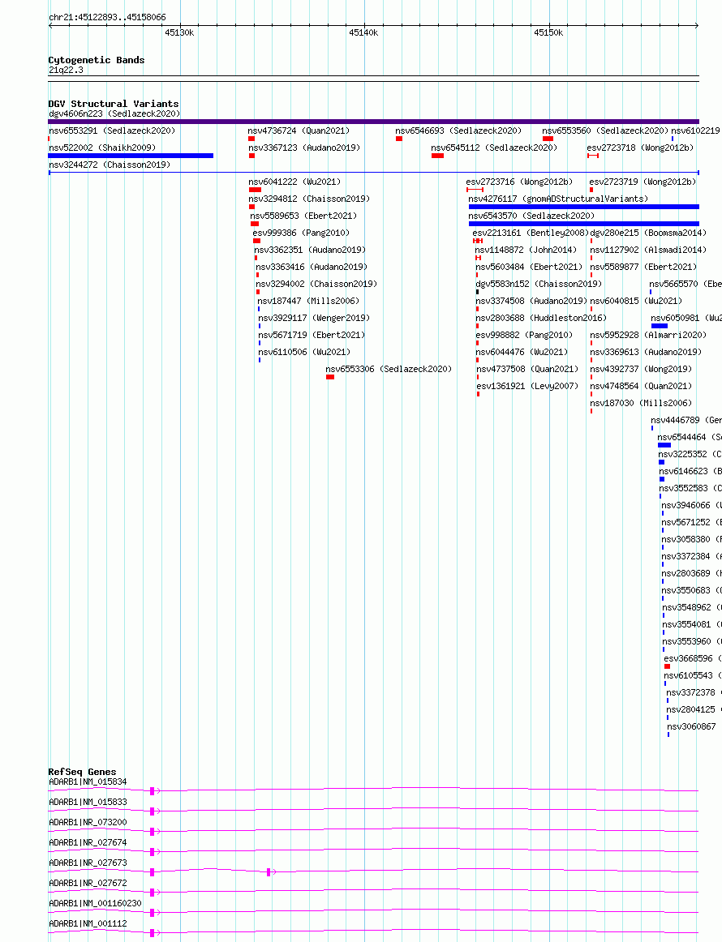Open nsv6044476 (Wu2021) variant
The width and height of the screenshot is (722, 942).
[x=522, y=352]
